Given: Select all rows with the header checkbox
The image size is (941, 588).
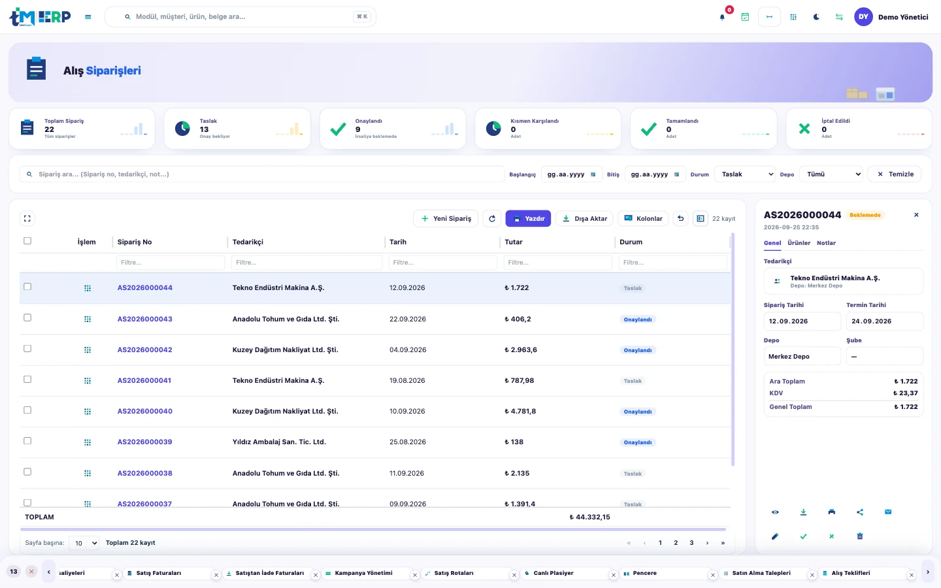Looking at the screenshot, I should click(27, 241).
